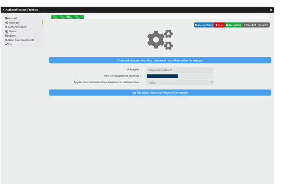Viewport: 293px width, 192px height.
Task: Click the 'Une fois validé' banner
Action: point(160,93)
